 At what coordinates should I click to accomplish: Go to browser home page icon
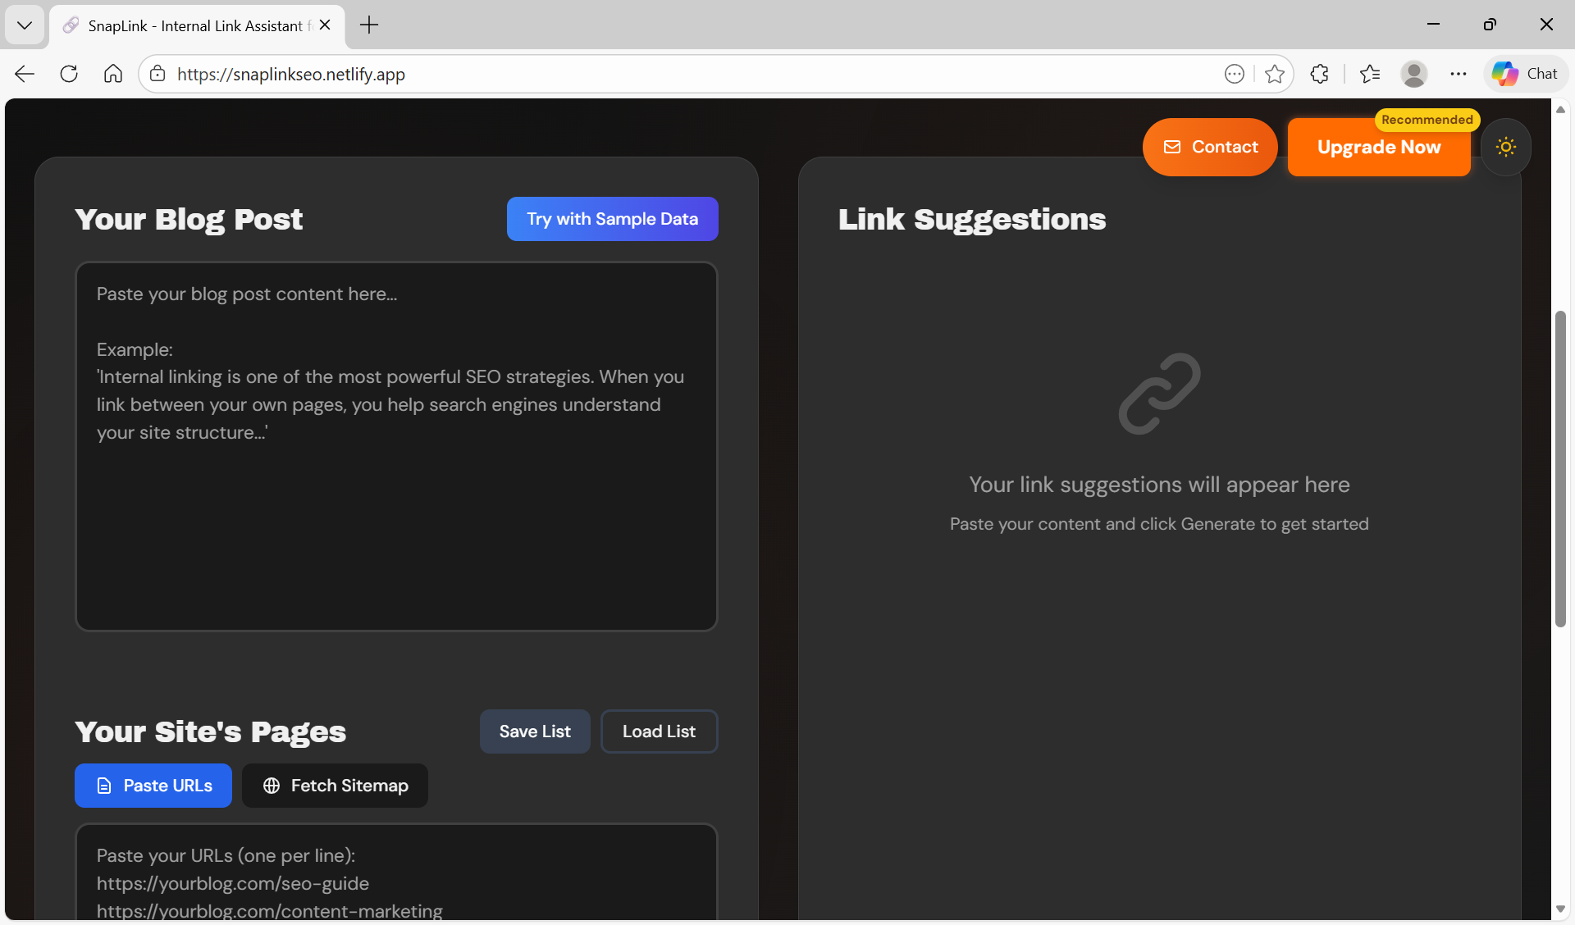point(113,74)
